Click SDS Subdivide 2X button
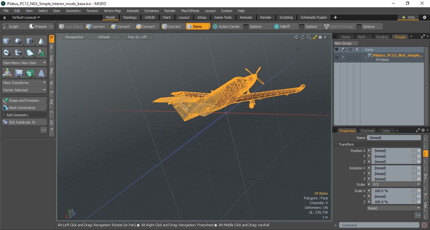 [24, 122]
